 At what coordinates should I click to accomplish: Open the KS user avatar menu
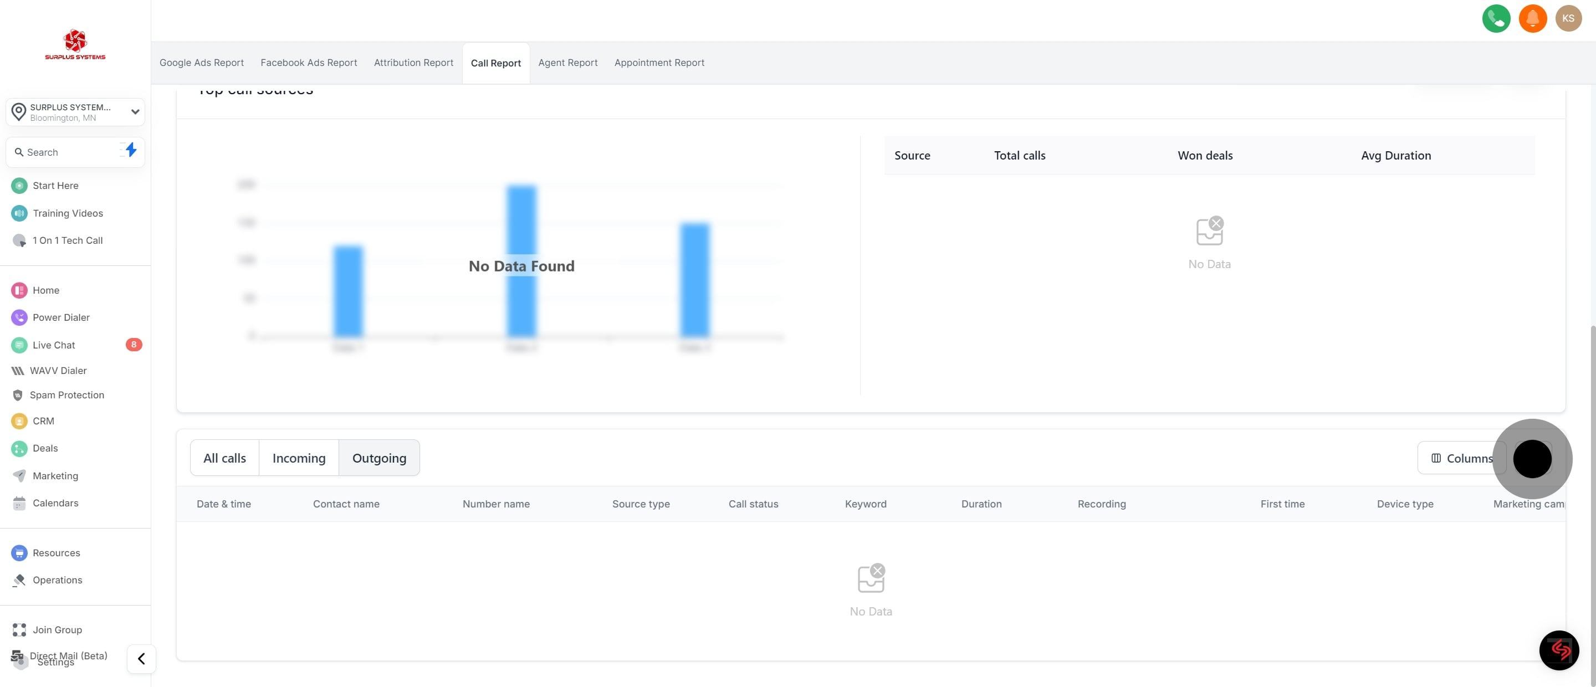pyautogui.click(x=1568, y=19)
